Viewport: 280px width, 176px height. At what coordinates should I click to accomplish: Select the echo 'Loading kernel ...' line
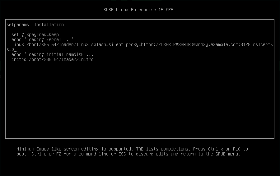point(42,39)
